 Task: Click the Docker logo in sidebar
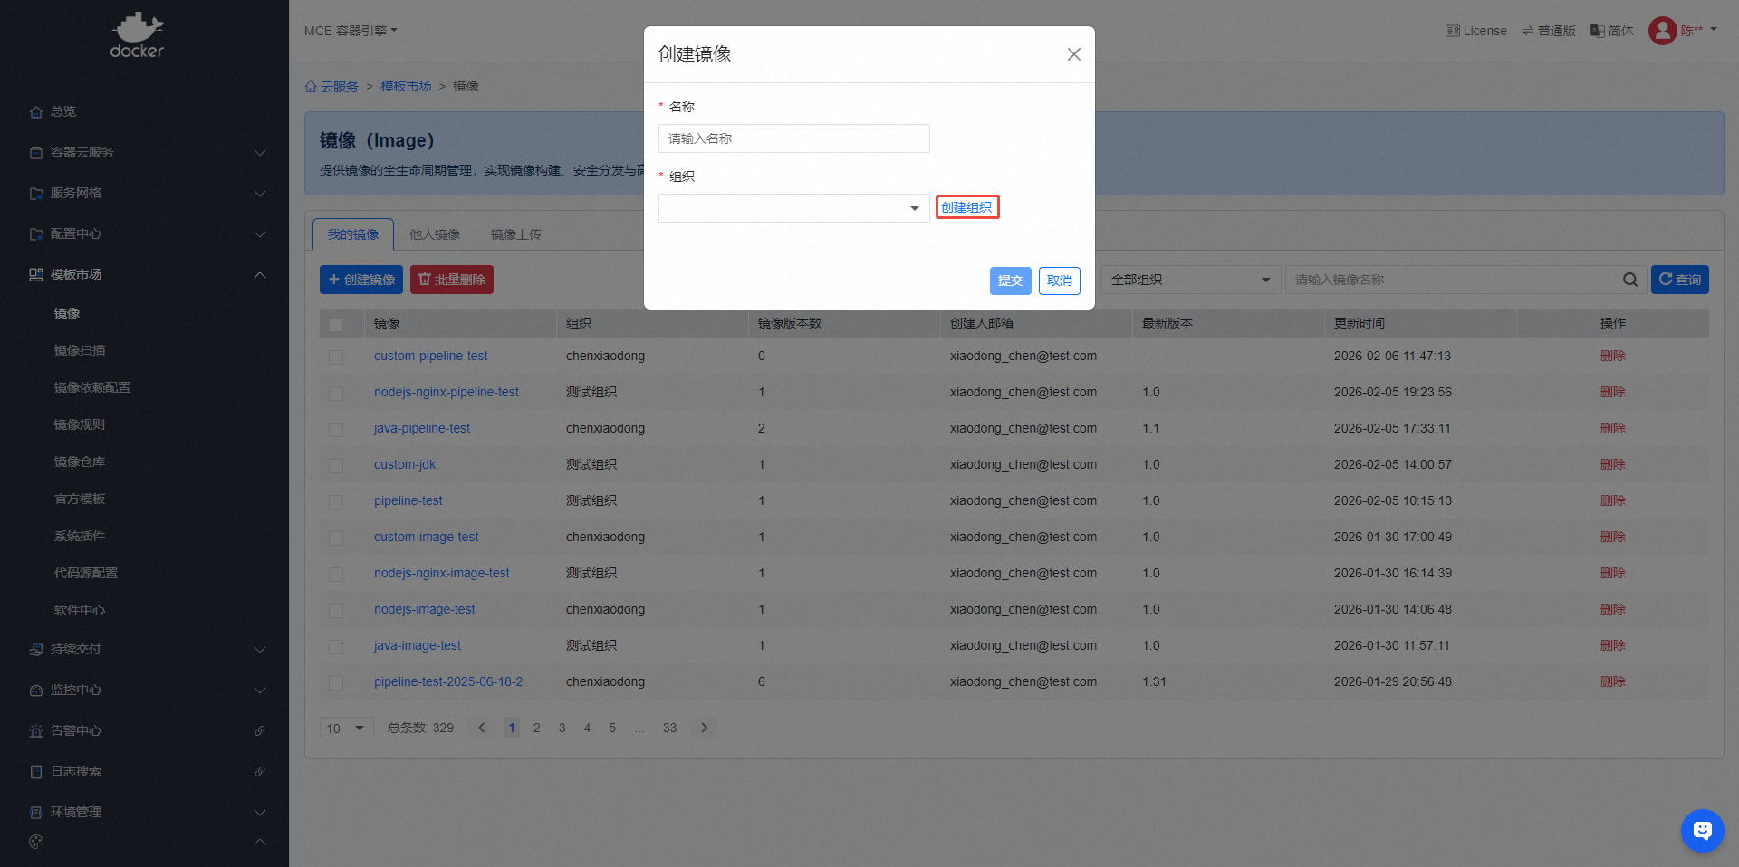tap(137, 36)
